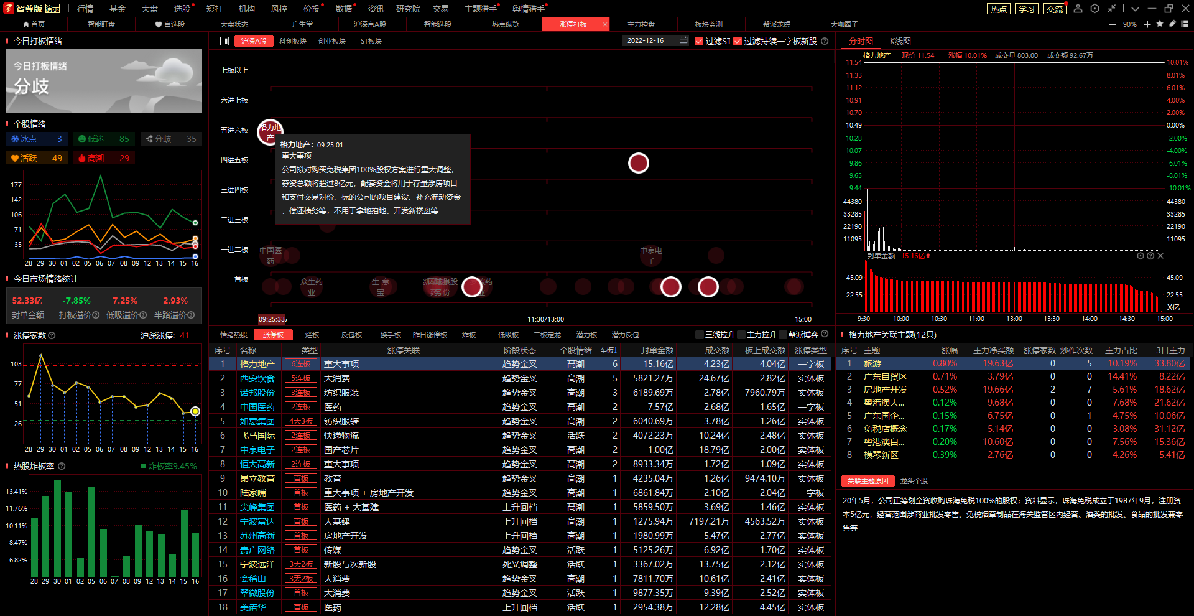Select the 免税店概念 theme row
This screenshot has height=616, width=1194.
1013,429
